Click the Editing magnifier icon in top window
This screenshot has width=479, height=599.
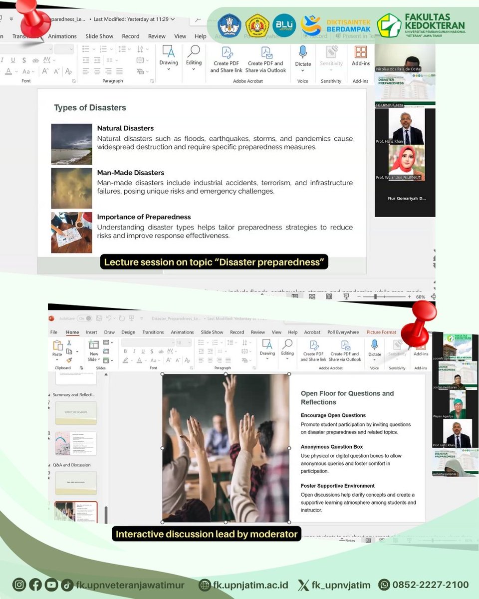pyautogui.click(x=194, y=52)
